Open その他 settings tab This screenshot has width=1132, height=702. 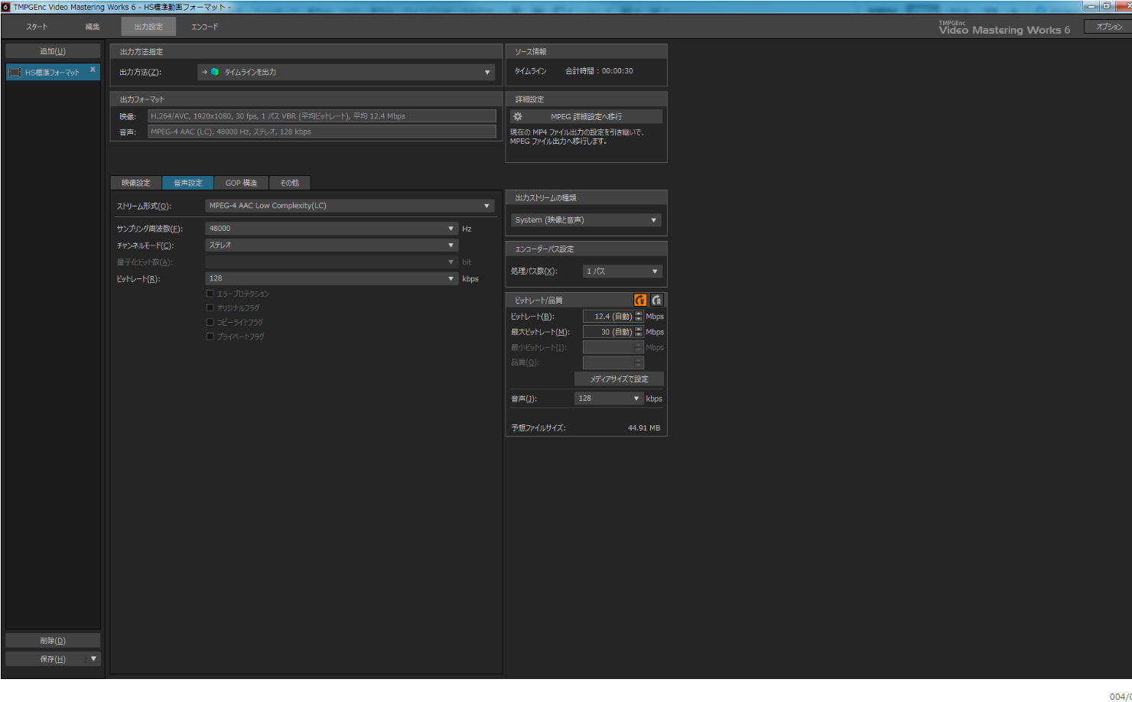tap(290, 183)
